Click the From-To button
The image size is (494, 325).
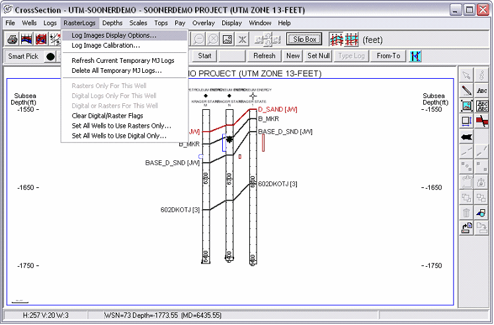pyautogui.click(x=388, y=56)
